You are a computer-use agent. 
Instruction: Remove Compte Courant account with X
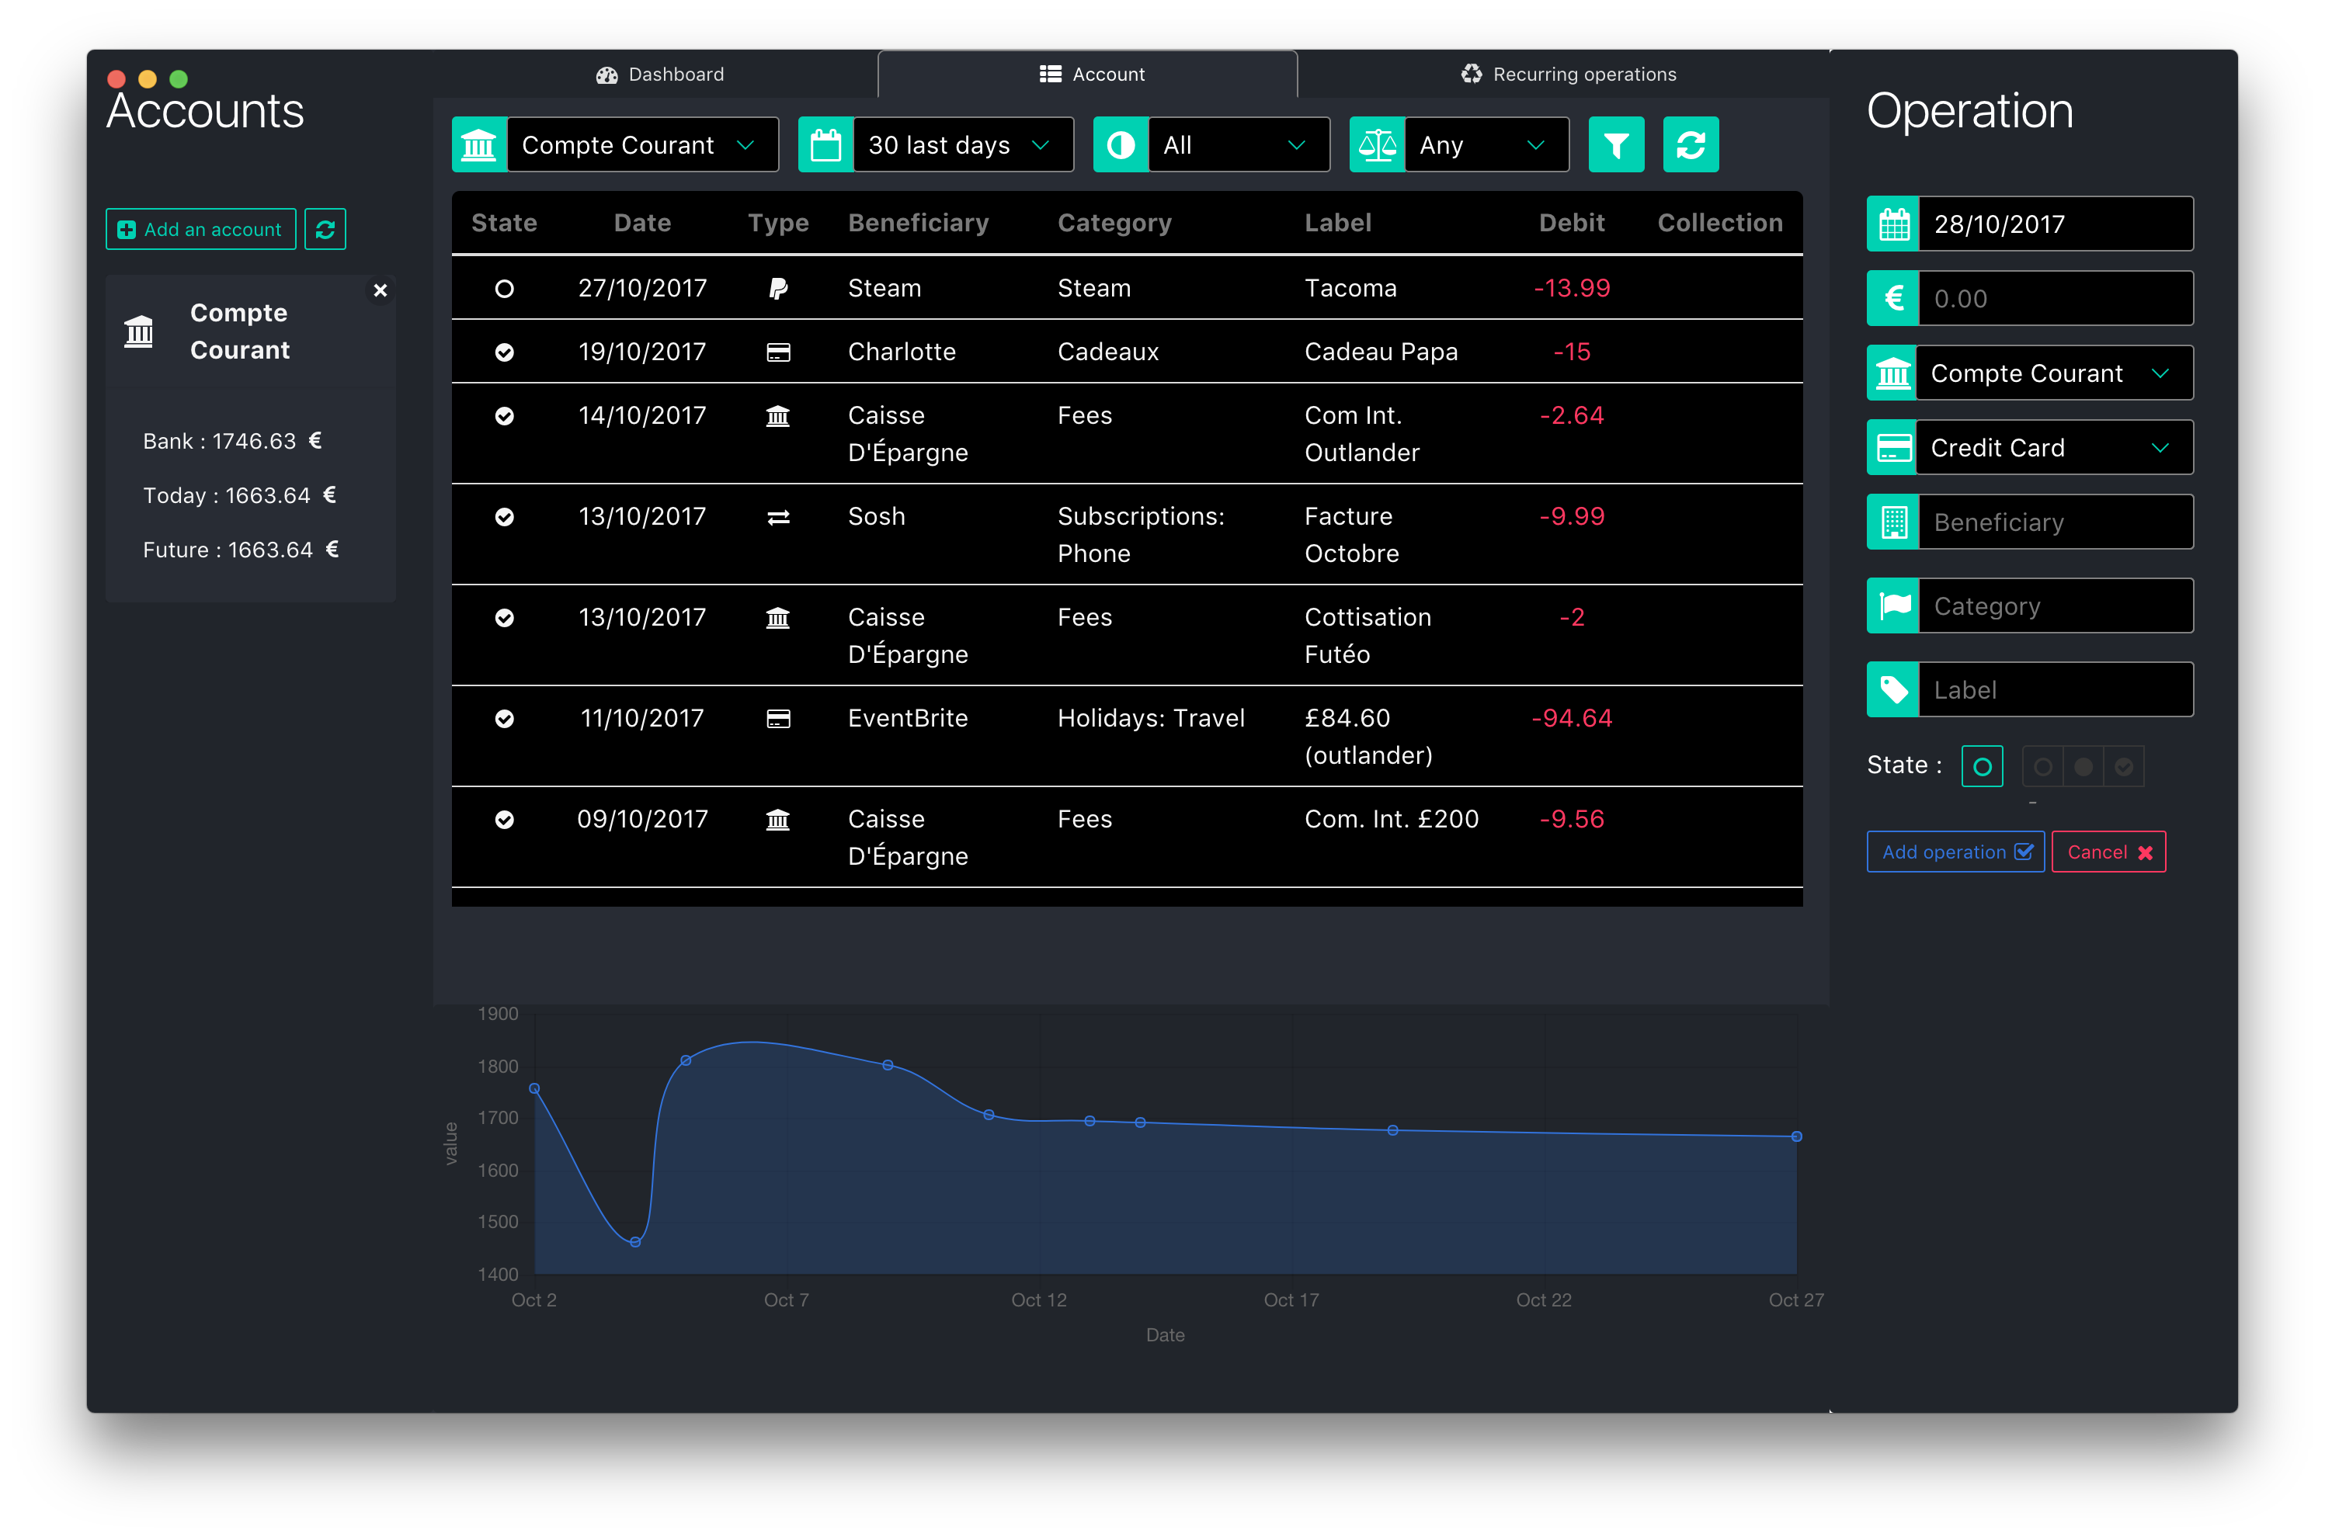[381, 290]
